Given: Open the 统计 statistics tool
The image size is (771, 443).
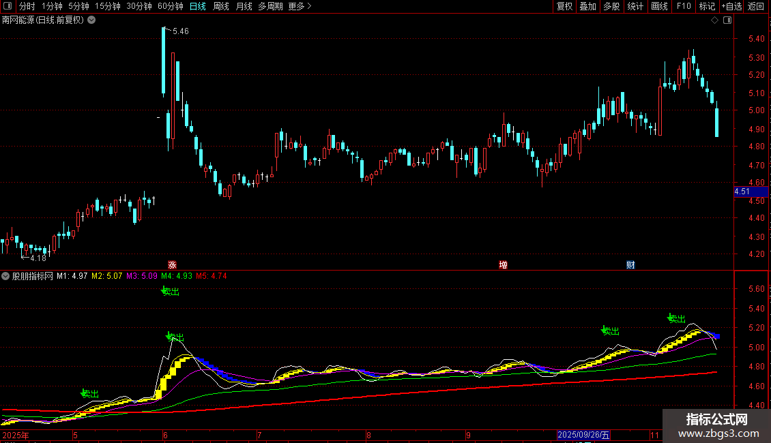Looking at the screenshot, I should [635, 6].
